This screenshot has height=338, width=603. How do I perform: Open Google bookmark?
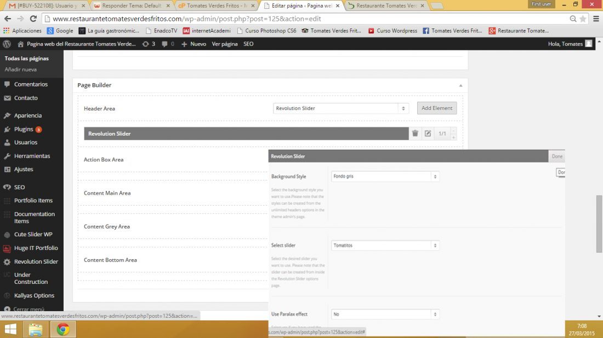point(60,31)
